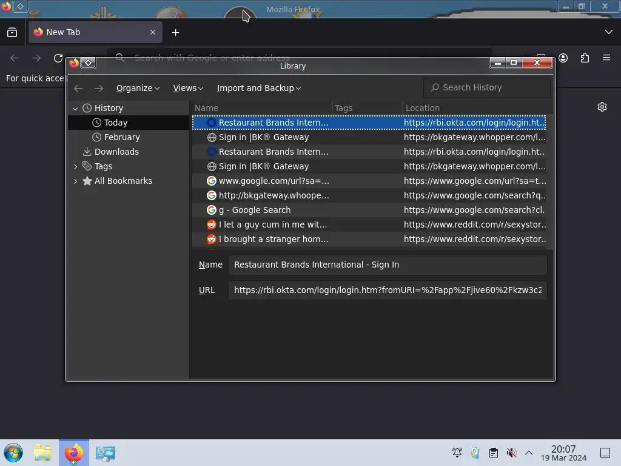The width and height of the screenshot is (621, 466).
Task: Click rbi.okta.com location of first row
Action: point(474,123)
